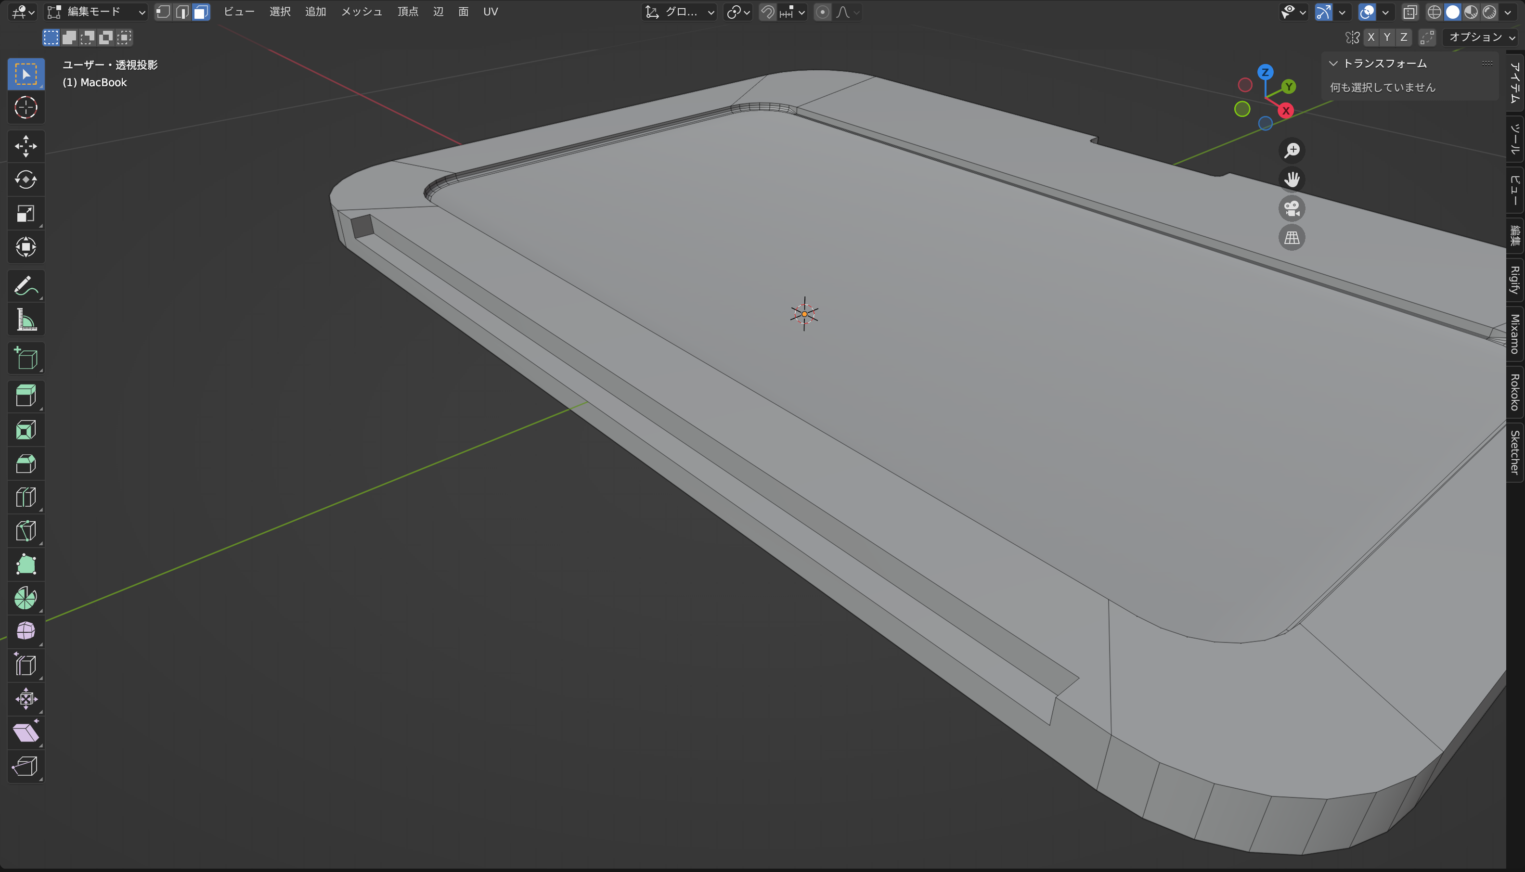Screen dimensions: 1525x872
Task: Select the Bevel tool
Action: (26, 463)
